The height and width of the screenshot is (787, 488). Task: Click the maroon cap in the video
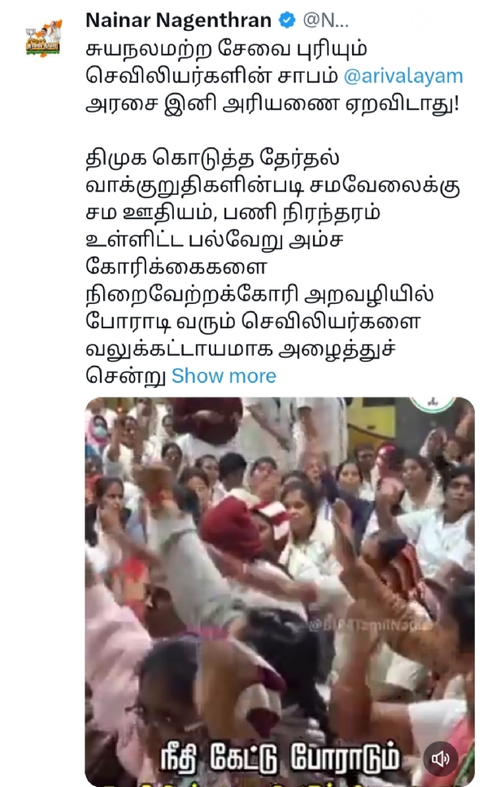(232, 527)
